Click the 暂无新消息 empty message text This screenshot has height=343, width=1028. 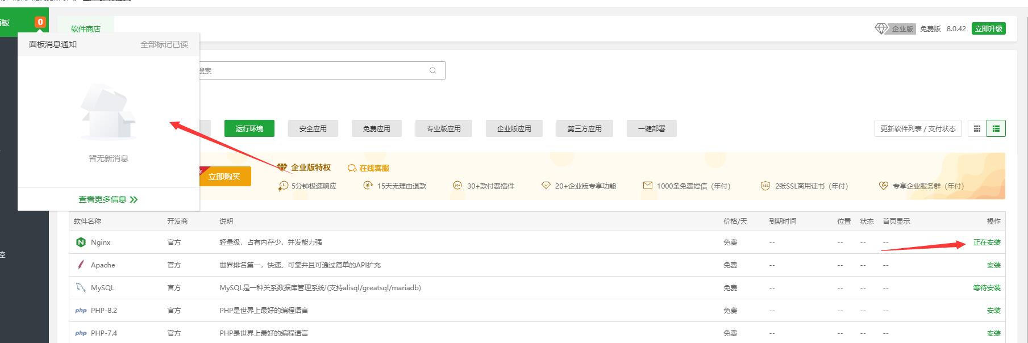[109, 158]
